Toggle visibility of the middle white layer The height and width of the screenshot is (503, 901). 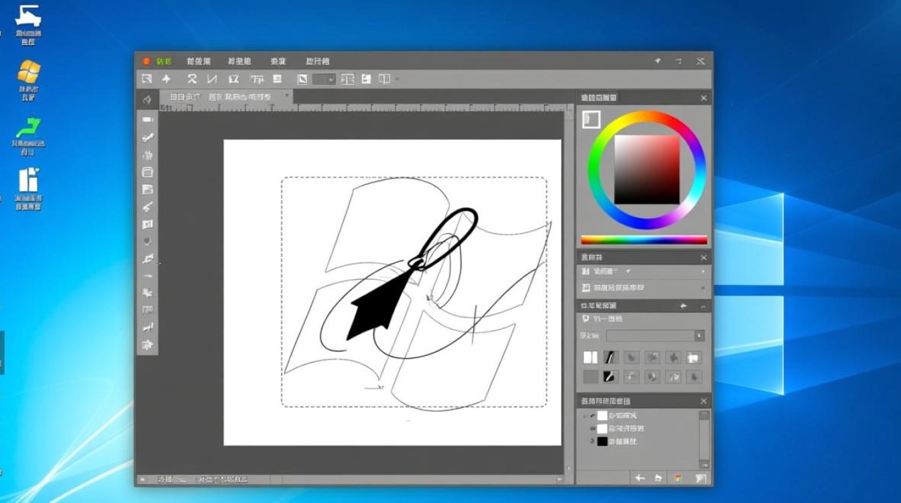coord(592,429)
